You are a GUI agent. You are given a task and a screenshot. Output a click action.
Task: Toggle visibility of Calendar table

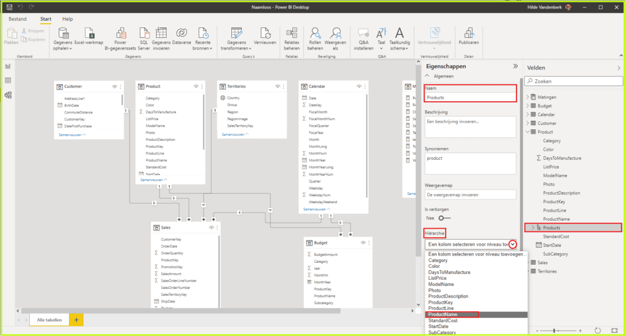pyautogui.click(x=359, y=87)
